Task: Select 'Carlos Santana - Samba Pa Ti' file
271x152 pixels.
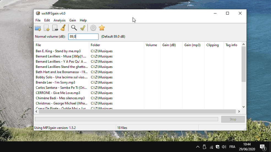Action: [61, 88]
